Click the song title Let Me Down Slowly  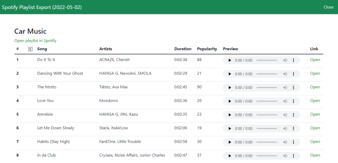point(56,128)
